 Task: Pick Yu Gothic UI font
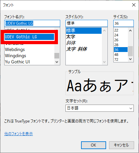(17, 62)
